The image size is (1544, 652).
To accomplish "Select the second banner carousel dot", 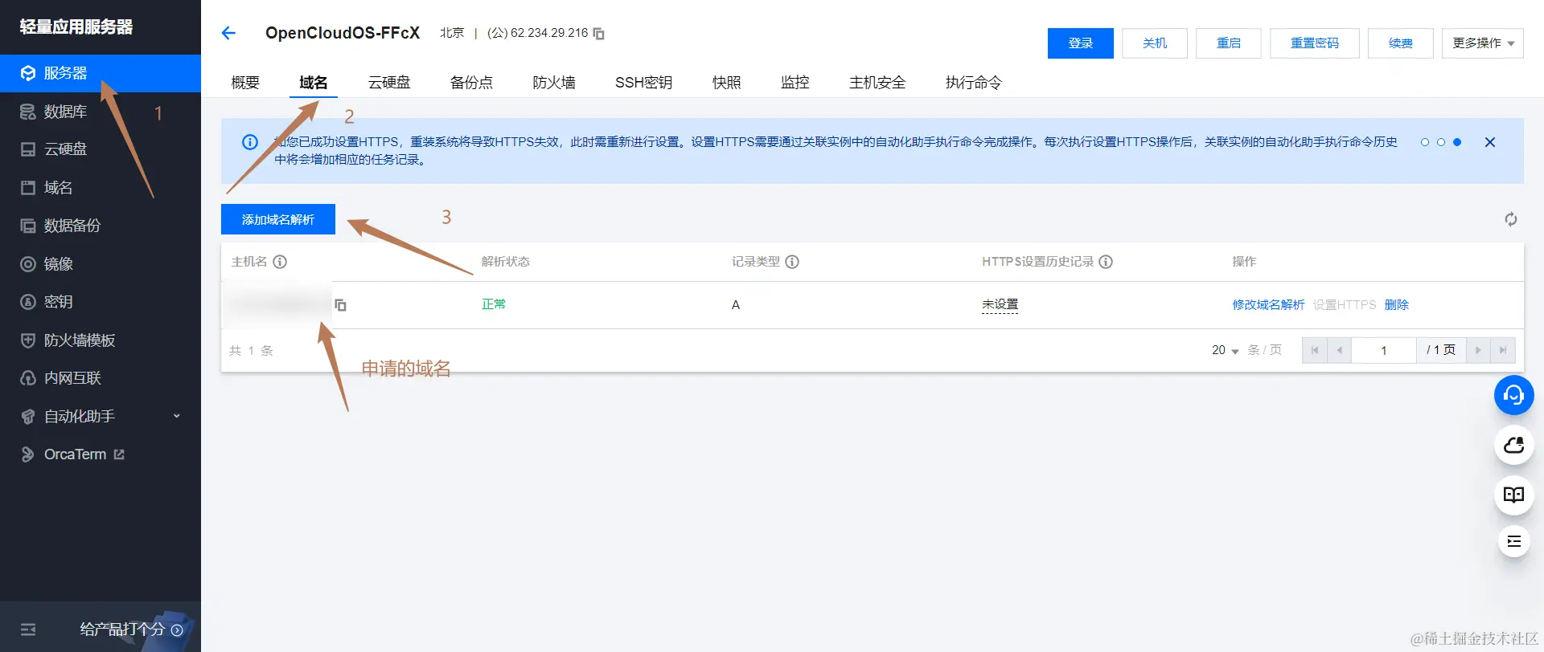I will pos(1441,142).
